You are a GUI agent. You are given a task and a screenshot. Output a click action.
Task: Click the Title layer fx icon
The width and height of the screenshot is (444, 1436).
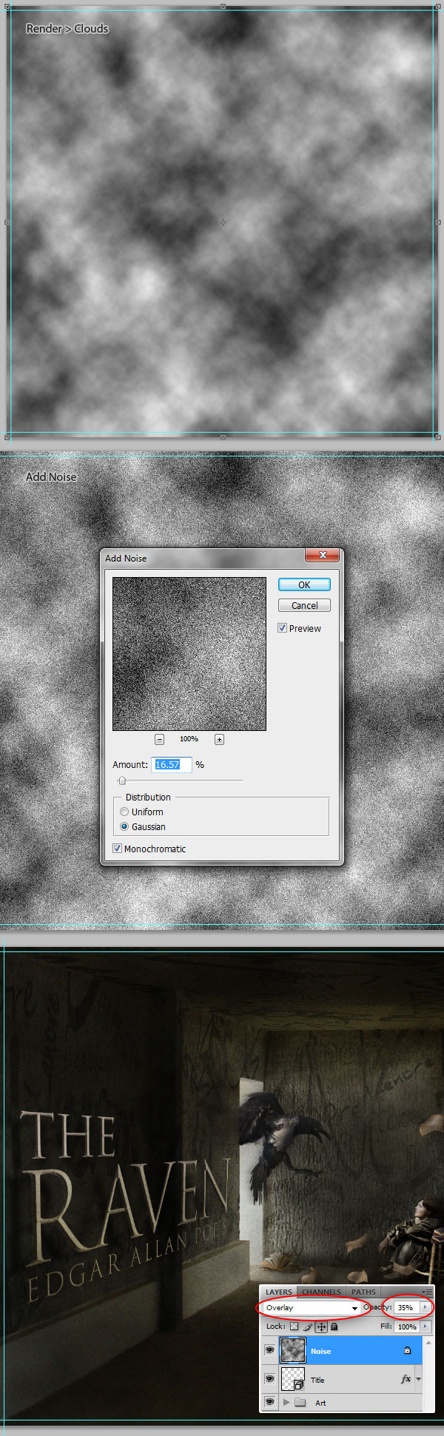click(406, 1379)
